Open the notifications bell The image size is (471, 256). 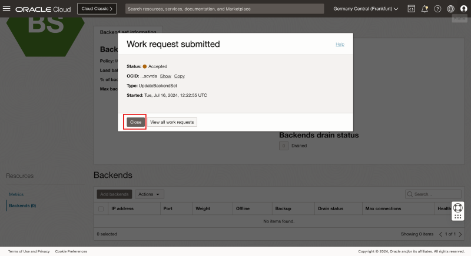pos(424,9)
